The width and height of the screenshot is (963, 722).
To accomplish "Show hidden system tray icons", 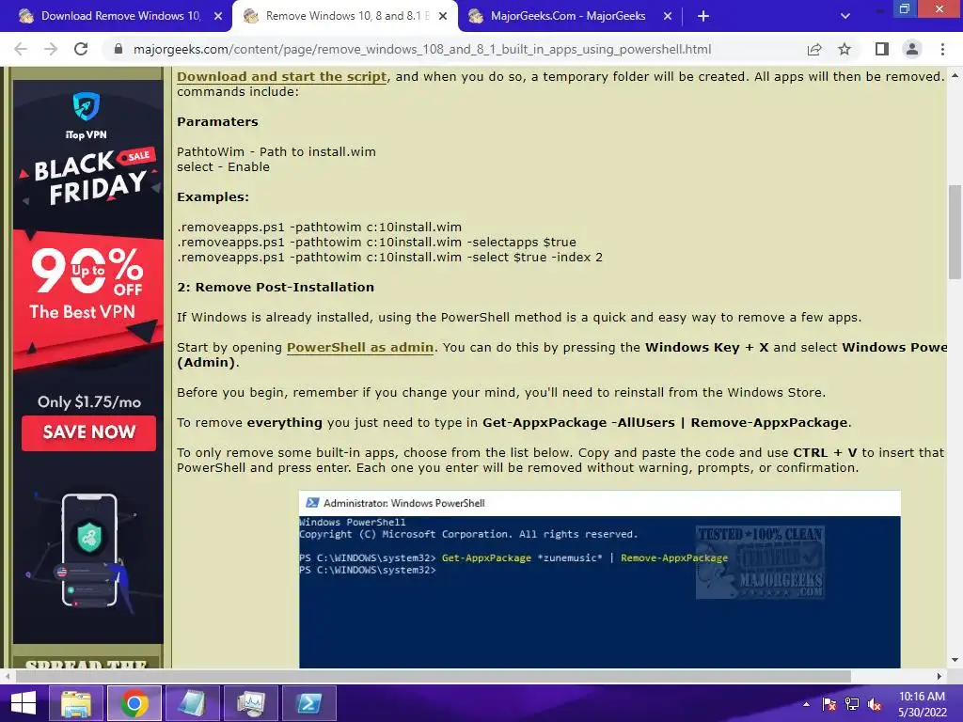I will 806,704.
